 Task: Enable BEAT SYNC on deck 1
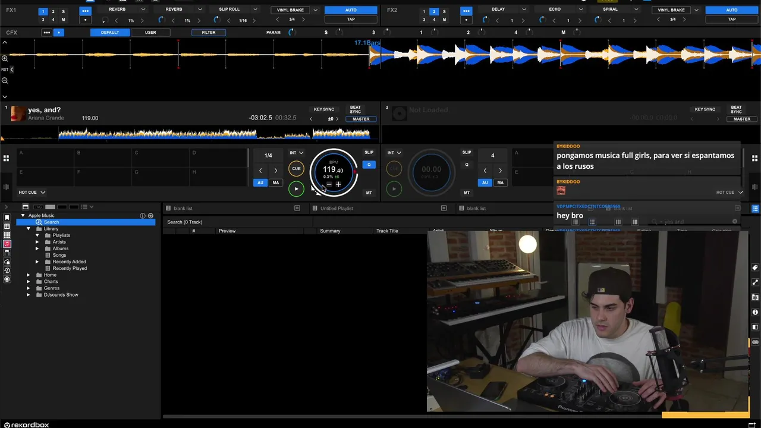(355, 109)
